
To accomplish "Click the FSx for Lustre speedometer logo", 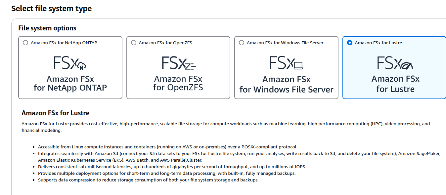I will point(395,63).
